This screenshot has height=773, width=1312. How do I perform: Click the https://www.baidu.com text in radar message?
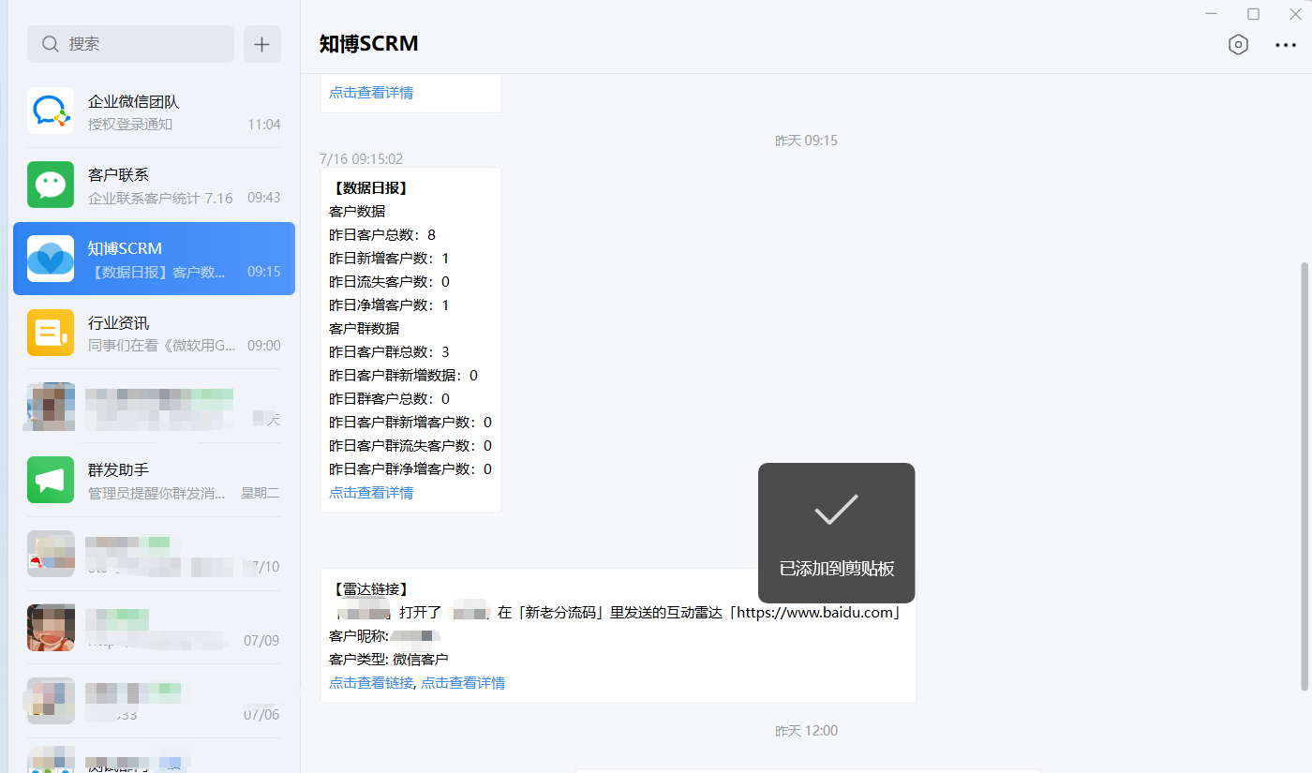[817, 613]
